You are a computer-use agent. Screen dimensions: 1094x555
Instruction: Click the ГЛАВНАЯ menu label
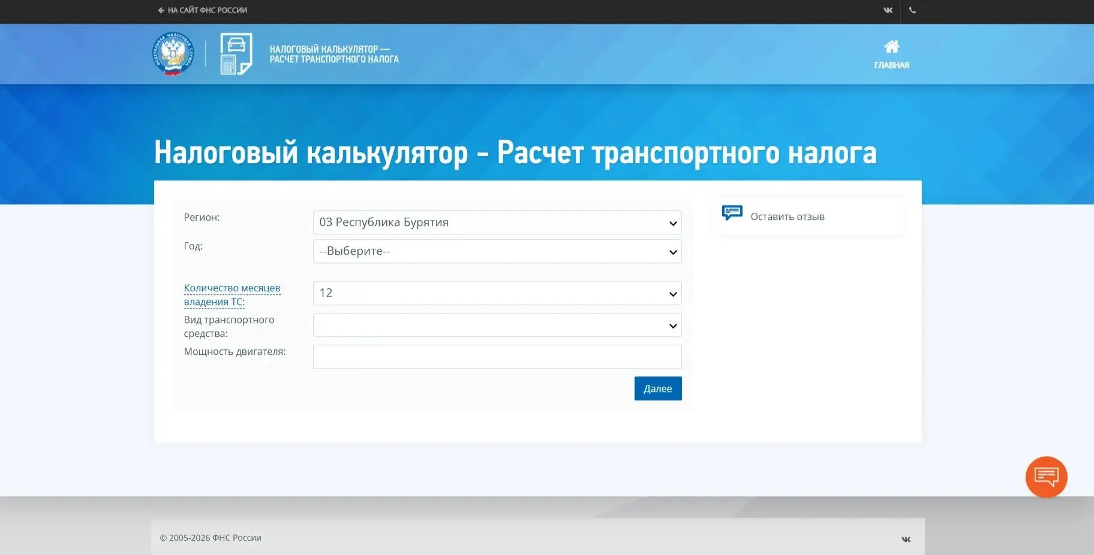[891, 65]
